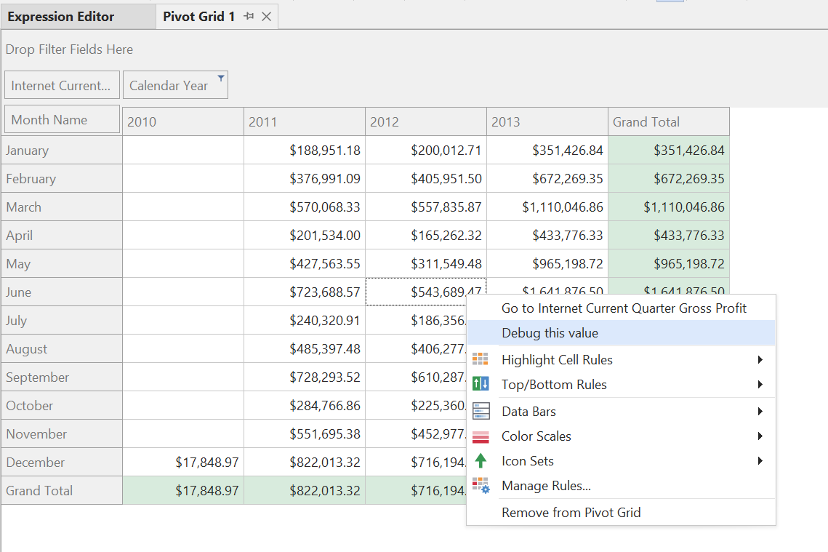Click the Internet Current... field button

(62, 85)
